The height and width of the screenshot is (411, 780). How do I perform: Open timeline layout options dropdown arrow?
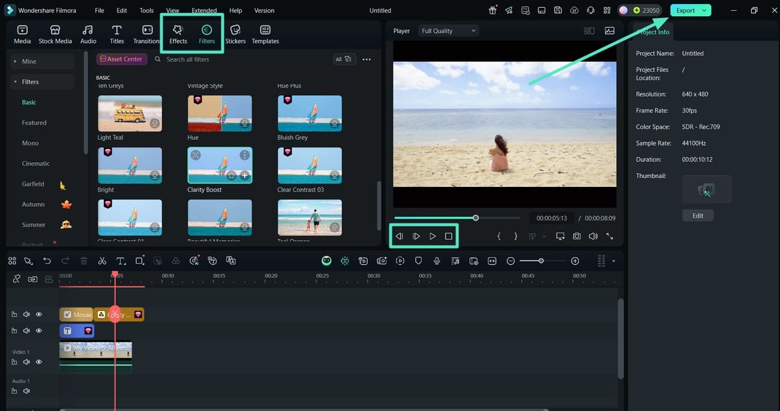point(613,261)
